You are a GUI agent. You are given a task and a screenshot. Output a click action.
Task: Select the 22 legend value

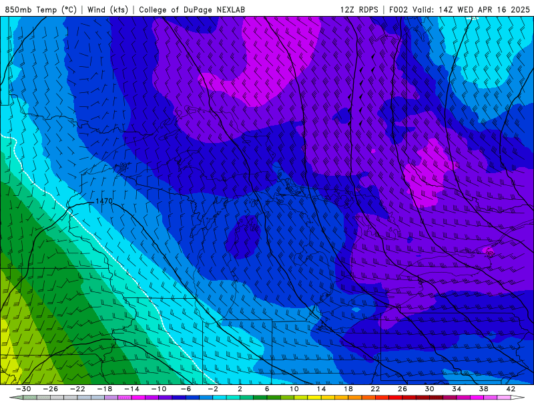(x=375, y=389)
